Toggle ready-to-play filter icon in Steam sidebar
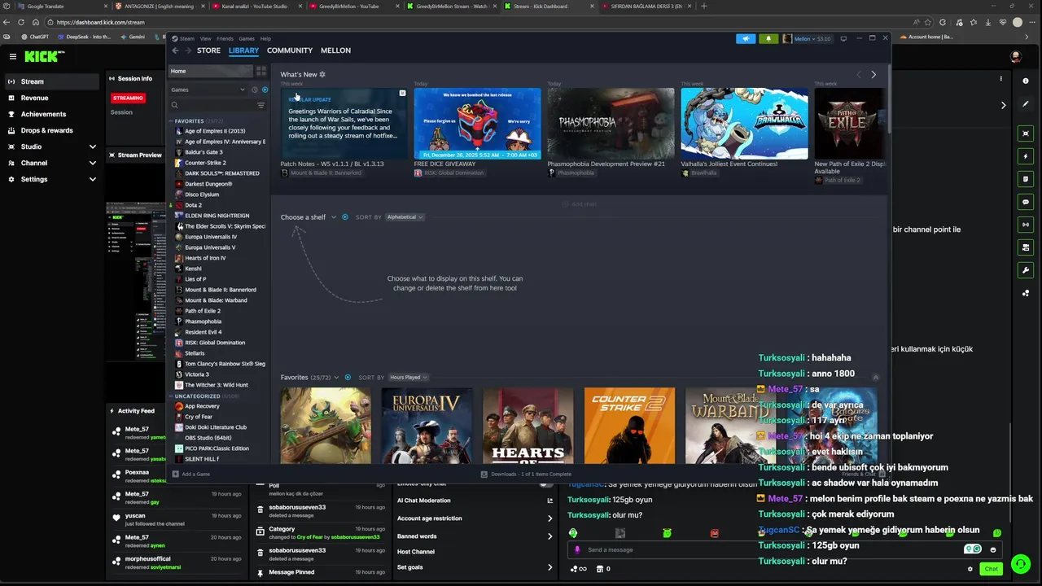This screenshot has height=586, width=1042. click(x=265, y=90)
